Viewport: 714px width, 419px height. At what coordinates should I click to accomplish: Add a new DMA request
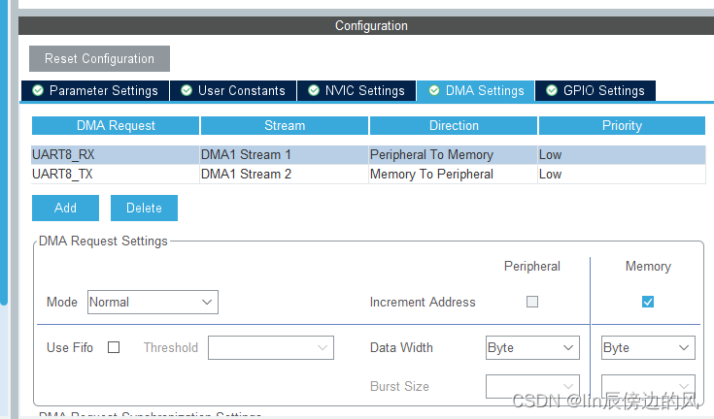(66, 209)
